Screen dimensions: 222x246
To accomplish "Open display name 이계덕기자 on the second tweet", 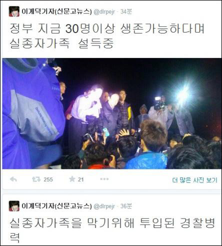I will 56,206.
